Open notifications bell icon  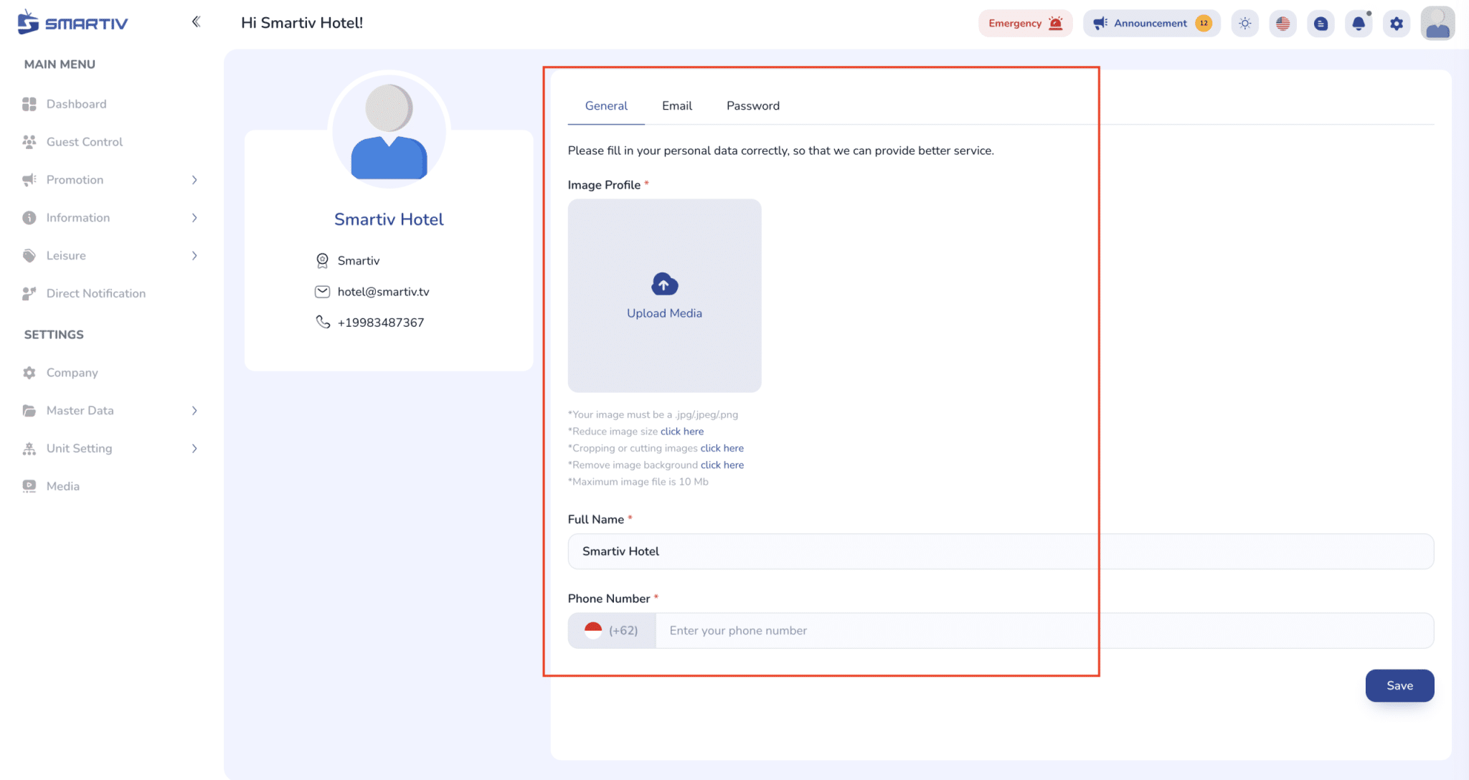[1359, 23]
